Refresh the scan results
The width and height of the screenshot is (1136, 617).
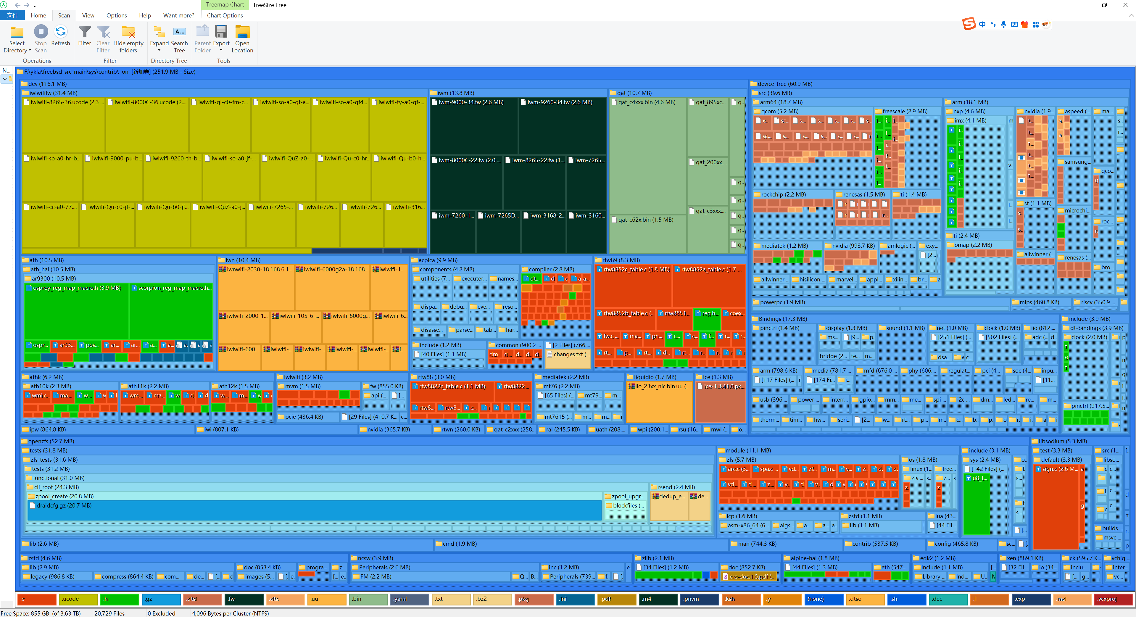tap(60, 36)
